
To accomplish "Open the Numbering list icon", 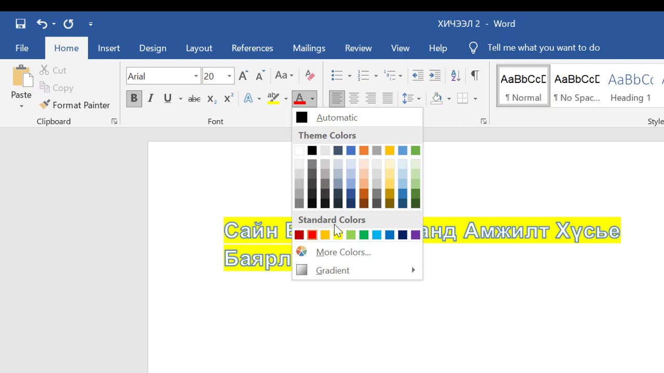I will [364, 76].
